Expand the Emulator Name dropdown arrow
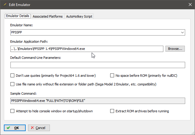The image size is (195, 135). (x=182, y=33)
